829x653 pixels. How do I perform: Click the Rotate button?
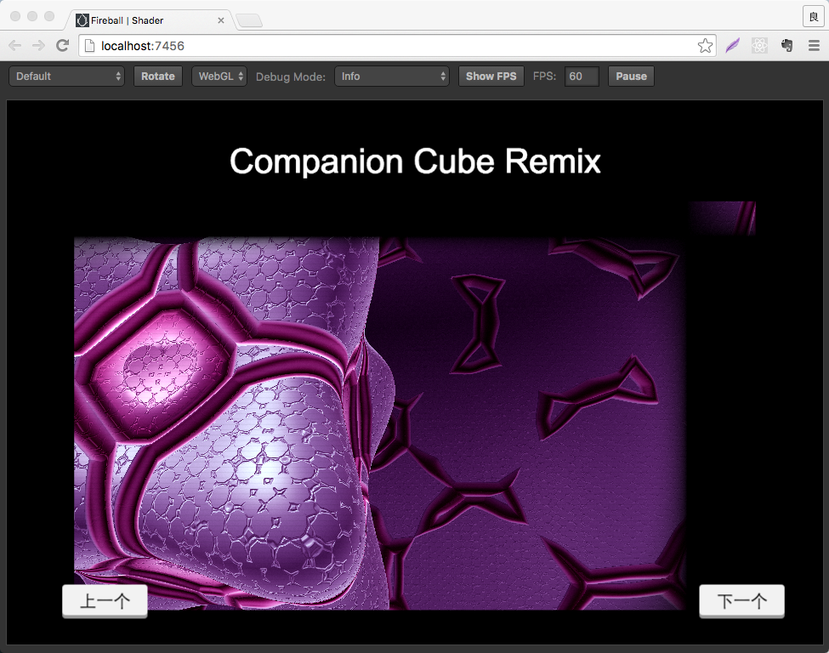(157, 77)
